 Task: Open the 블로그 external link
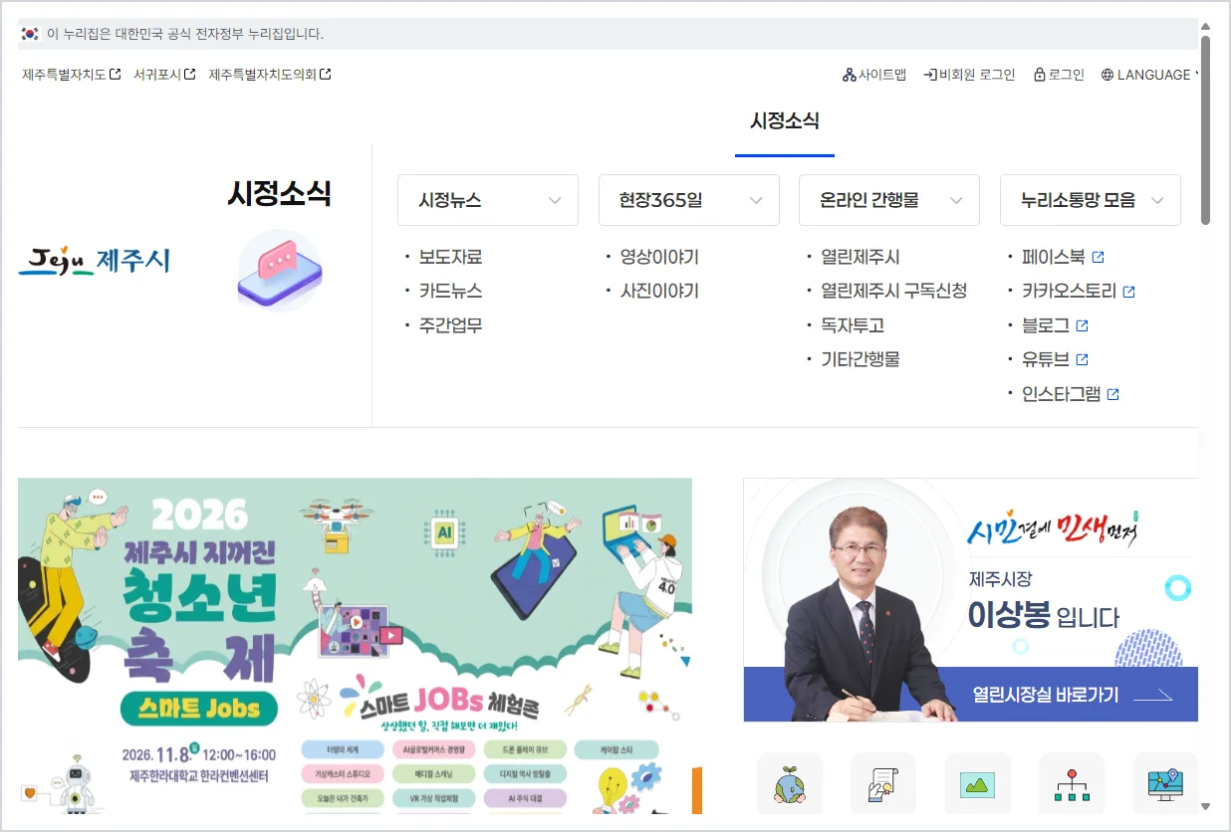click(1055, 325)
